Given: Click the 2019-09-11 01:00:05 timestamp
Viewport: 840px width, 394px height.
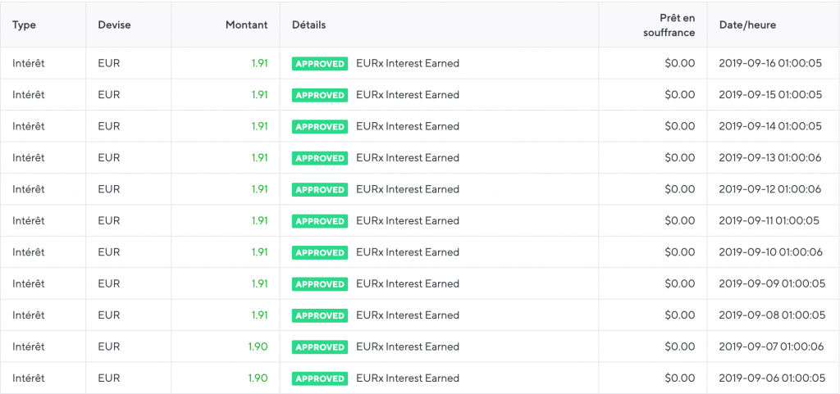Looking at the screenshot, I should [x=769, y=221].
